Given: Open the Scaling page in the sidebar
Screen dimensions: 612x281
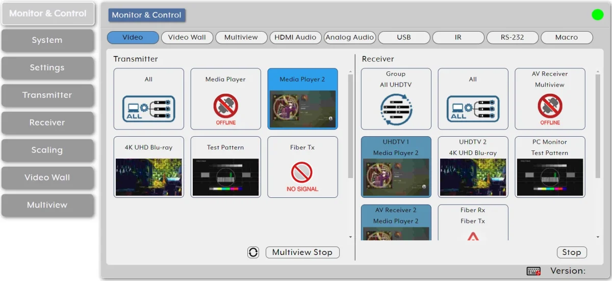Looking at the screenshot, I should pos(47,150).
